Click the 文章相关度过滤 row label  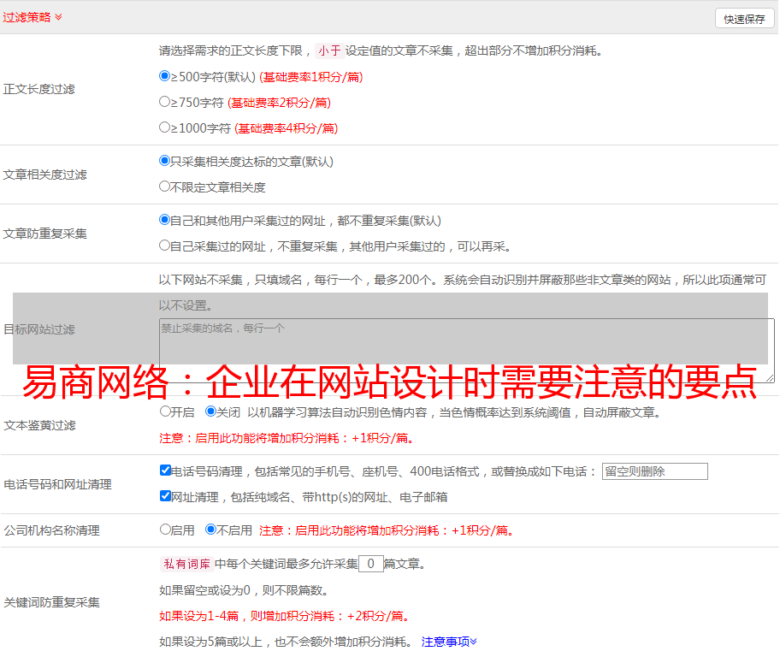point(45,175)
